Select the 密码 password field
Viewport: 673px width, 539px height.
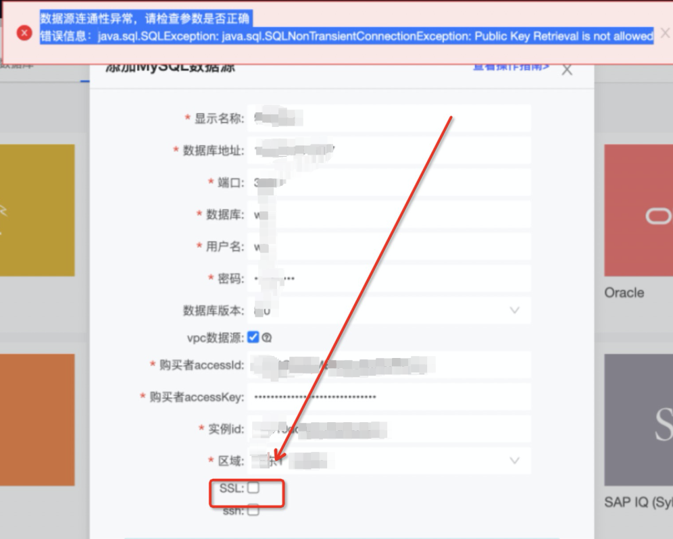[x=389, y=278]
